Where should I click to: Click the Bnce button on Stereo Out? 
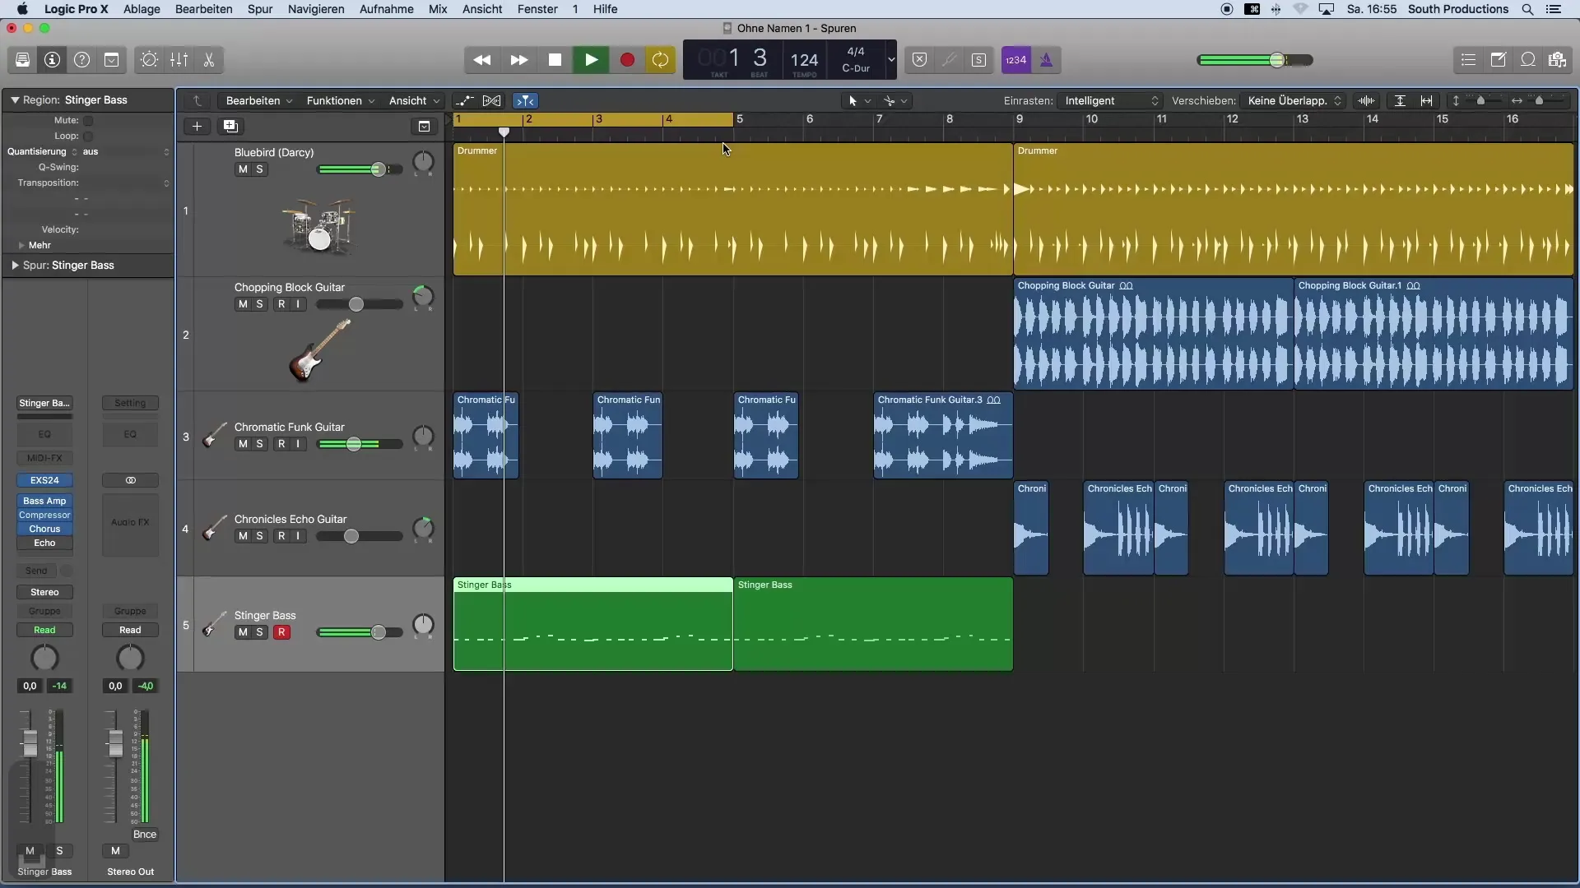tap(145, 835)
